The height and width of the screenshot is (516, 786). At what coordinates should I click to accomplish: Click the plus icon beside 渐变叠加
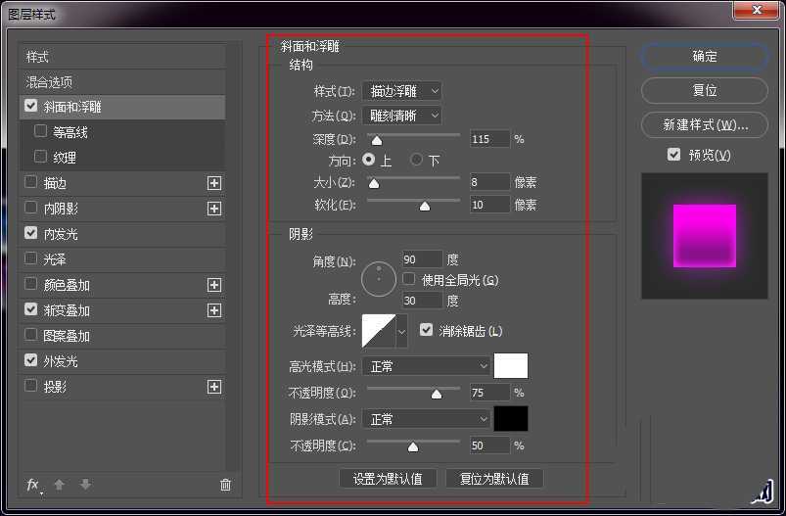pyautogui.click(x=214, y=310)
